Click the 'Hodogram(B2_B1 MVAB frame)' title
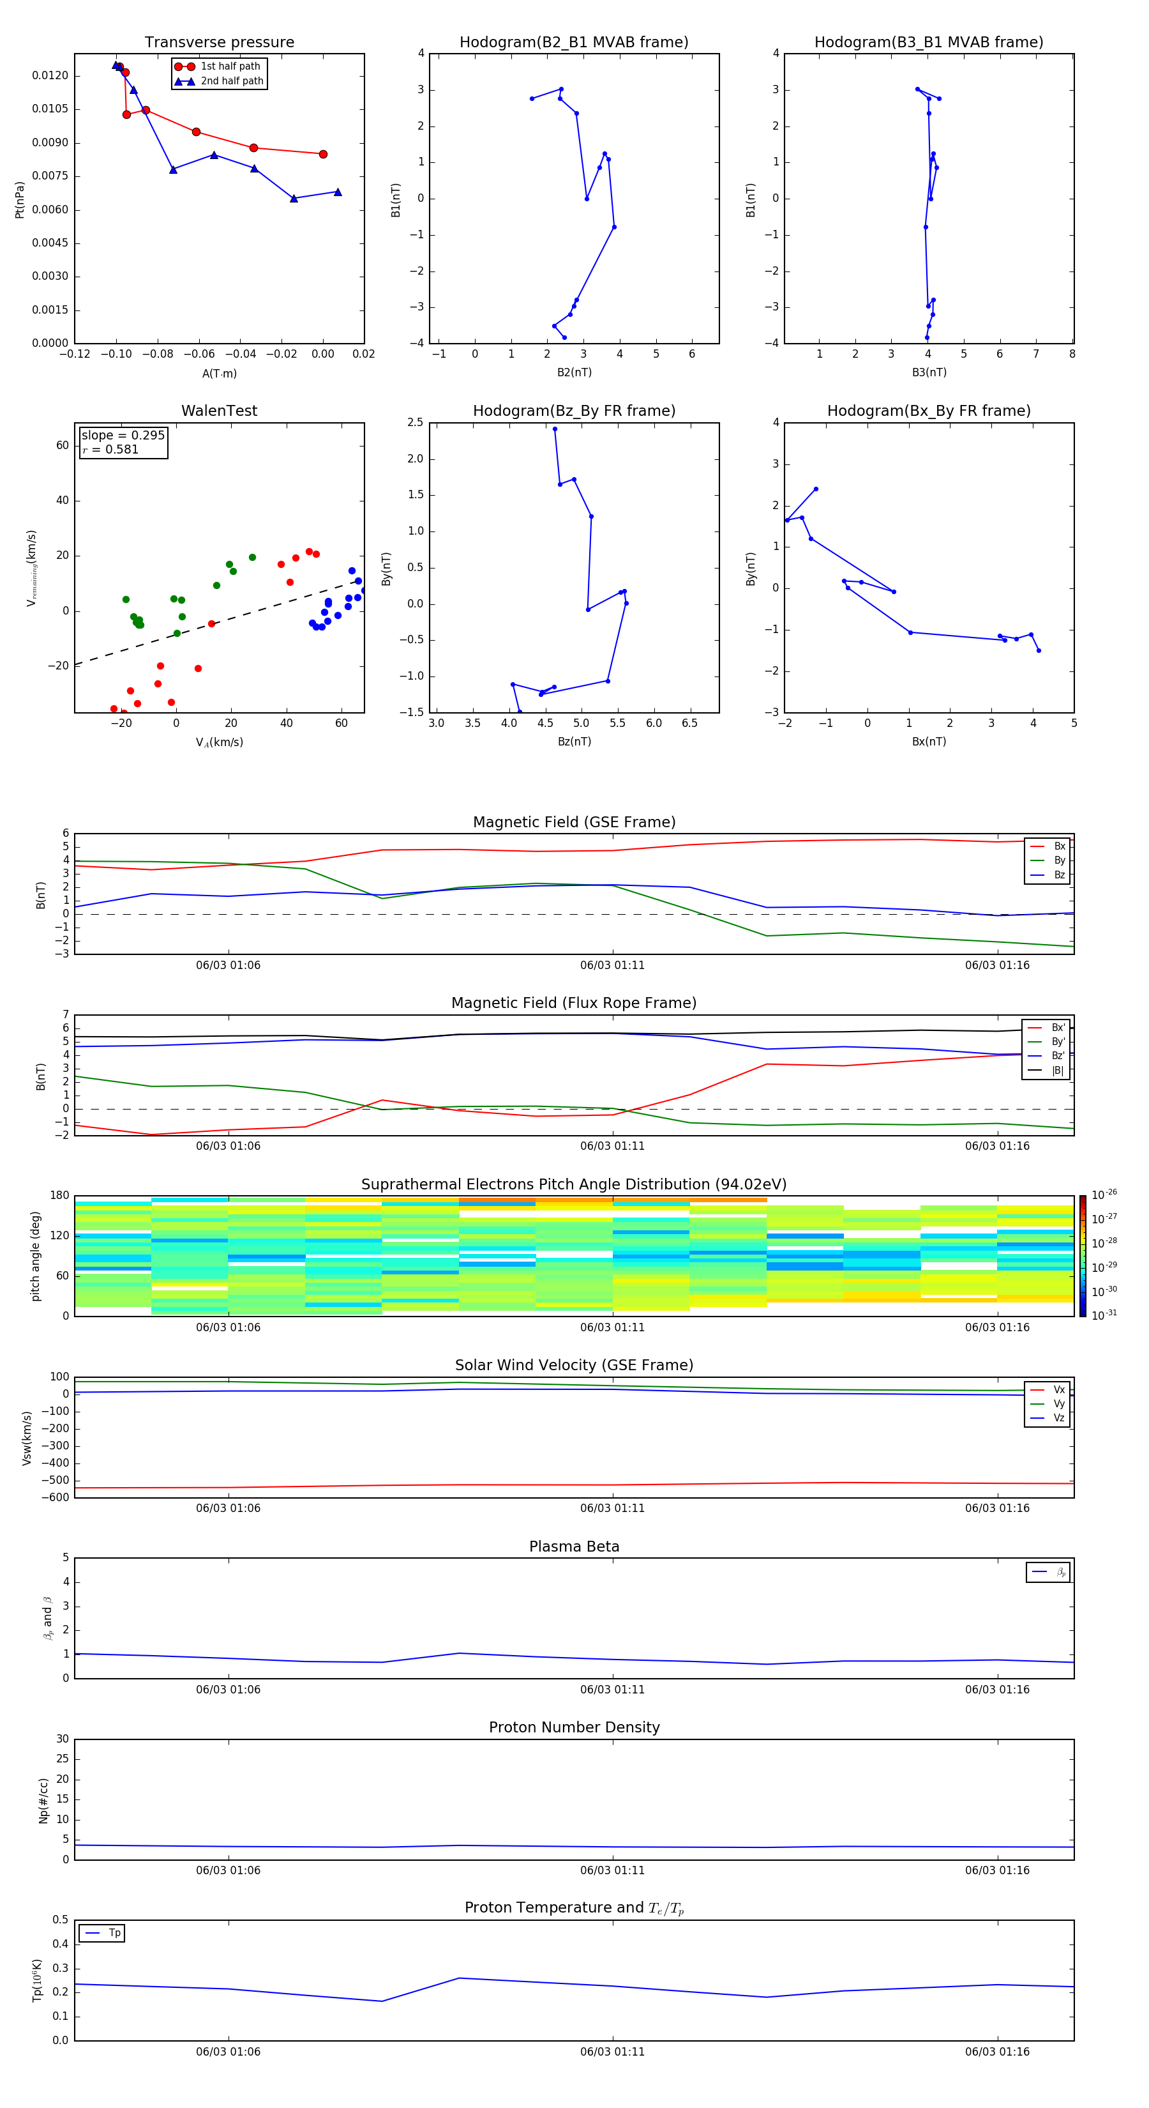 coord(574,43)
